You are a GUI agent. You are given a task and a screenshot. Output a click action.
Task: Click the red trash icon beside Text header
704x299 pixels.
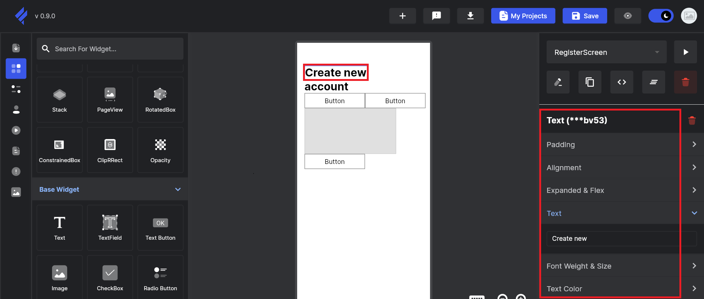(692, 120)
